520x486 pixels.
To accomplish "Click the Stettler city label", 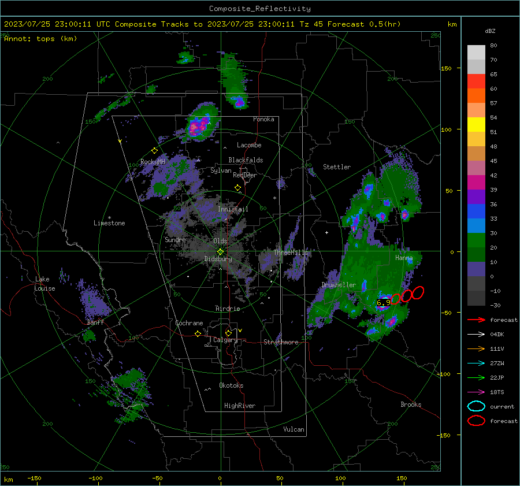I will 337,167.
